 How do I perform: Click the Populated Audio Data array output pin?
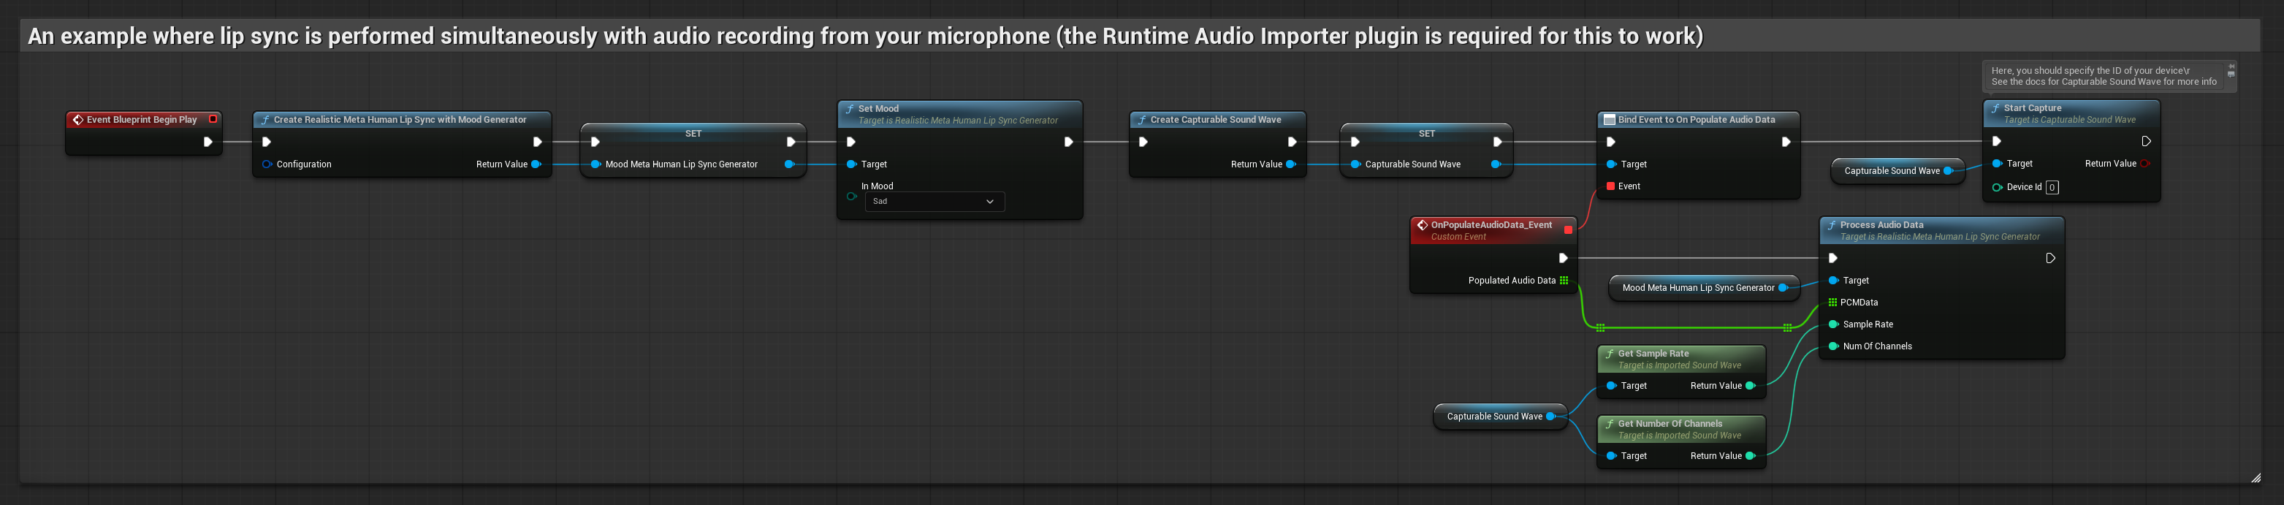tap(1564, 281)
